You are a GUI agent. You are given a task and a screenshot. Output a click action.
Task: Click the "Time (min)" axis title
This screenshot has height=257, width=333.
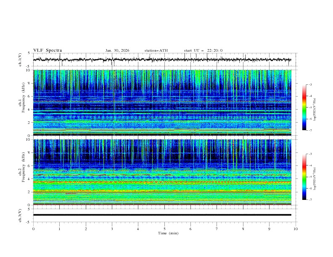(x=168, y=233)
